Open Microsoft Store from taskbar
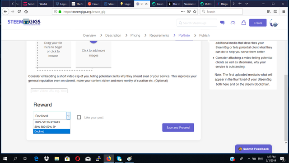This screenshot has height=163, width=289. pyautogui.click(x=67, y=158)
